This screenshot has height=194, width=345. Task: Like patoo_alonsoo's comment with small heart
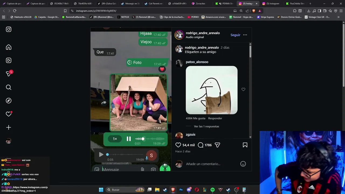pyautogui.click(x=243, y=89)
